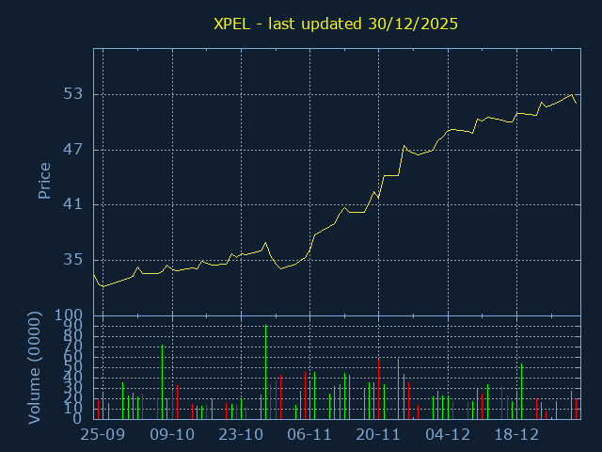Click the price line peak near 53
This screenshot has width=602, height=452.
[572, 94]
